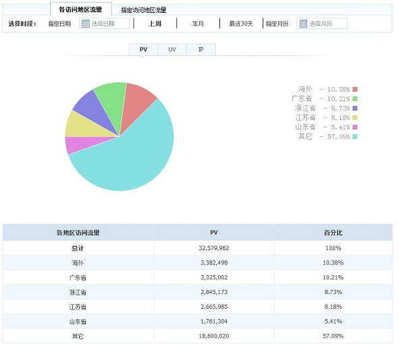Switch chart to the IP tab
The height and width of the screenshot is (348, 399).
click(201, 49)
